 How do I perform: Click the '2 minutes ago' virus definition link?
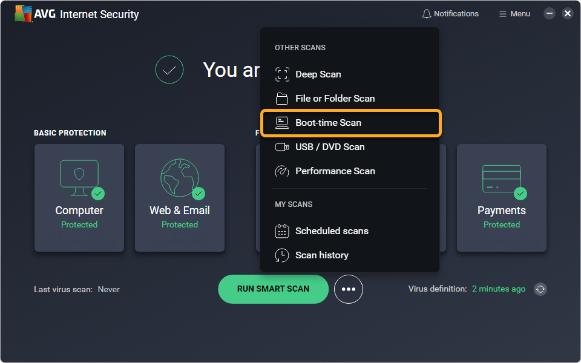pyautogui.click(x=498, y=289)
